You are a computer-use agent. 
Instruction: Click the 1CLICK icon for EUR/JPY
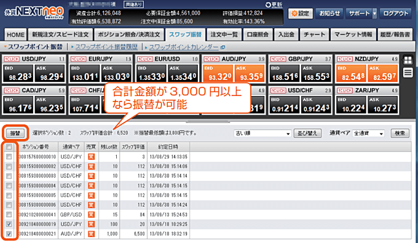point(78,59)
